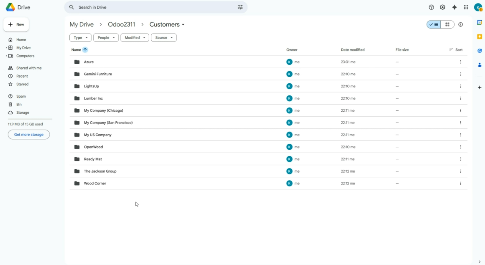Switch to list layout view
The width and height of the screenshot is (485, 265).
pyautogui.click(x=434, y=25)
